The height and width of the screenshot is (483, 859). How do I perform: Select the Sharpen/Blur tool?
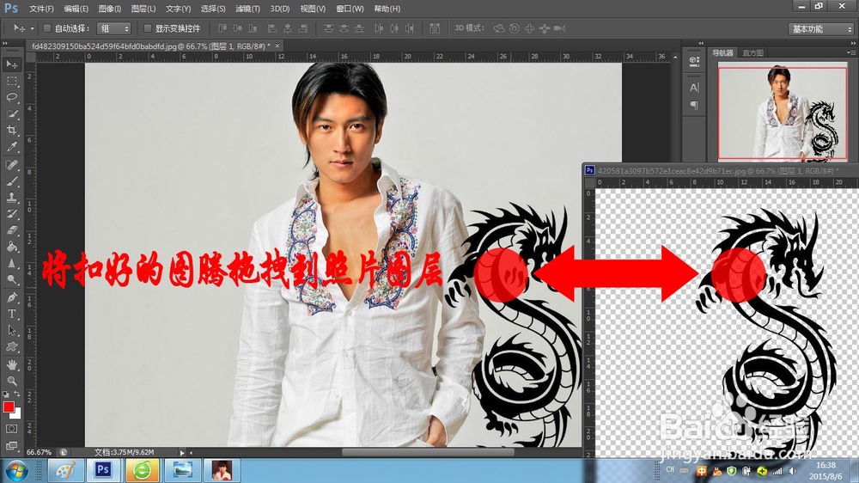coord(11,263)
